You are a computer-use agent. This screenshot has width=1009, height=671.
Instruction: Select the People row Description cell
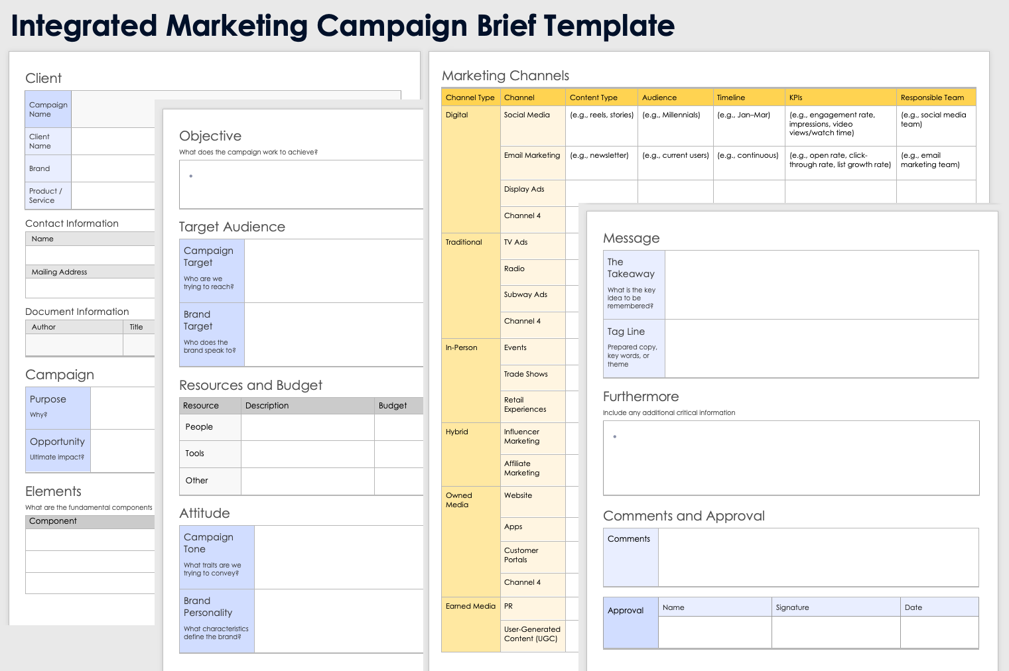(307, 427)
